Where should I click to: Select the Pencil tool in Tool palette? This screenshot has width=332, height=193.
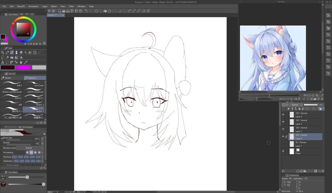[12, 52]
